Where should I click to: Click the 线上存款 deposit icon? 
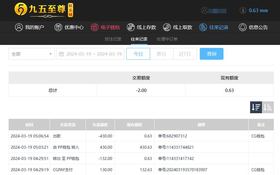click(x=131, y=27)
